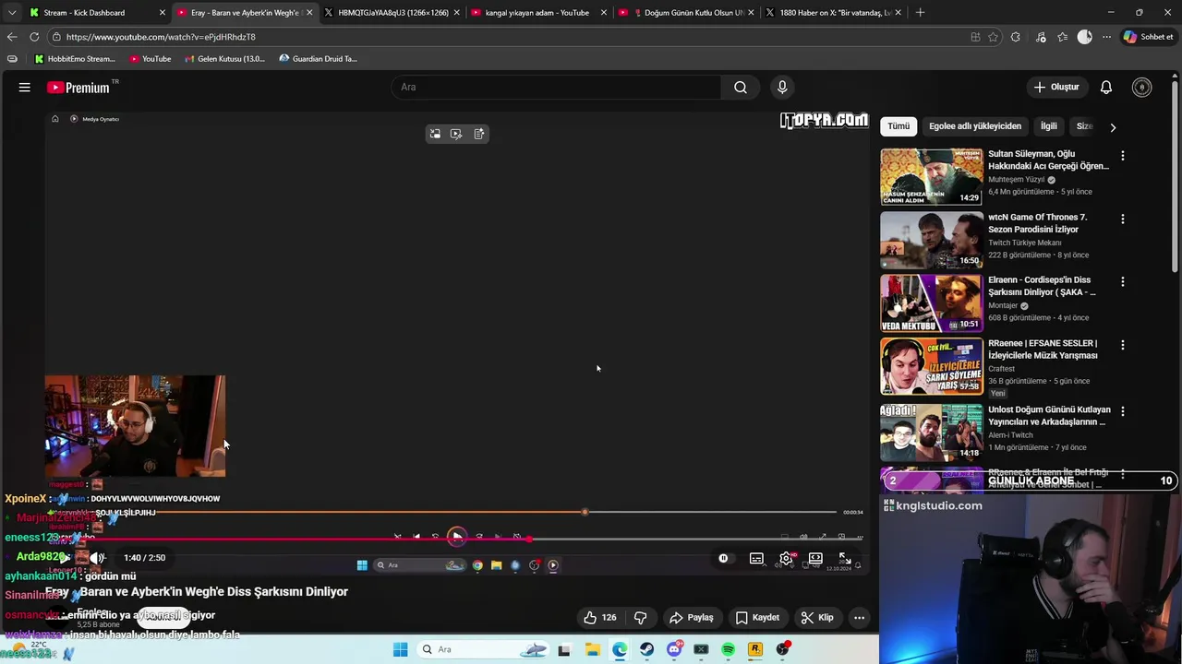The height and width of the screenshot is (664, 1182).
Task: Switch to Stream - Kick Dashboard tab
Action: 97,13
